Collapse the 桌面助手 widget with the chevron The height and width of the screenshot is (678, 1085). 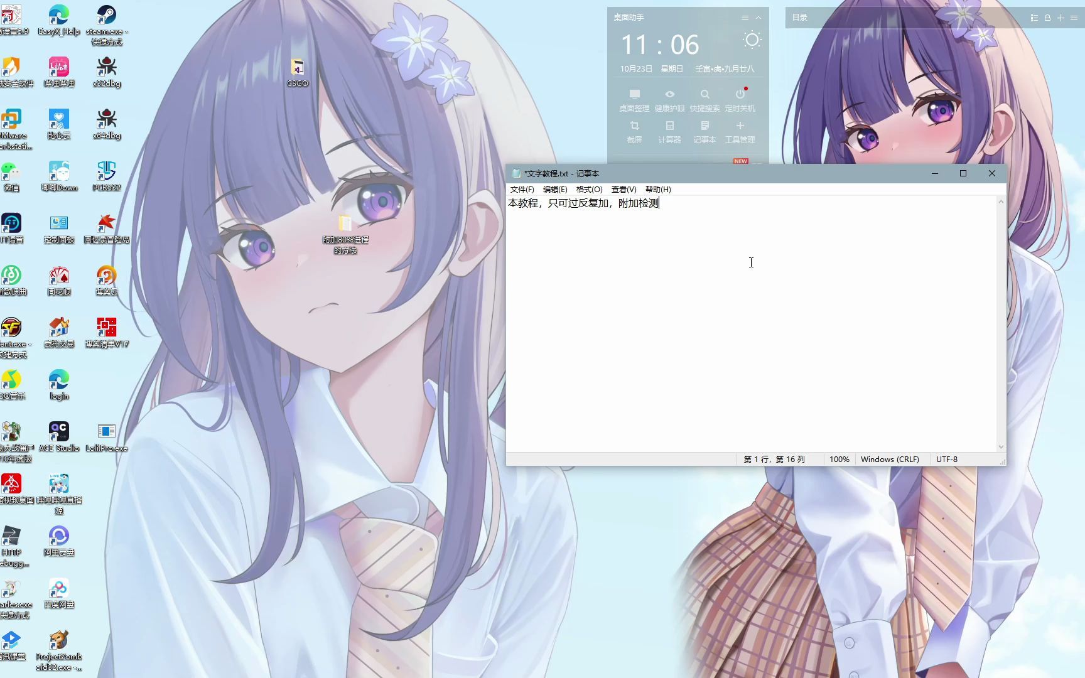758,18
